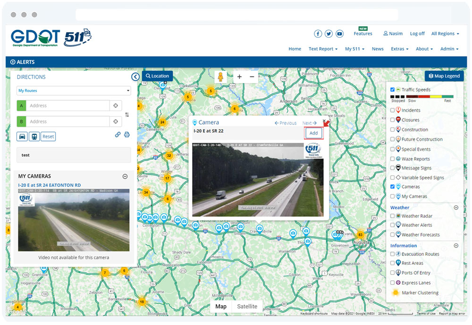
Task: Click address A input field
Action: point(67,106)
